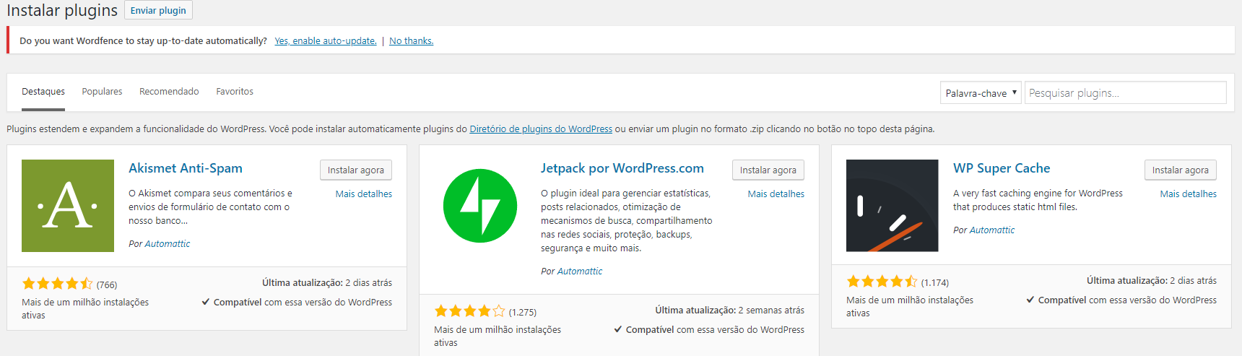Image resolution: width=1242 pixels, height=356 pixels.
Task: Focus the Pesquisar plugins search field
Action: coord(1125,92)
